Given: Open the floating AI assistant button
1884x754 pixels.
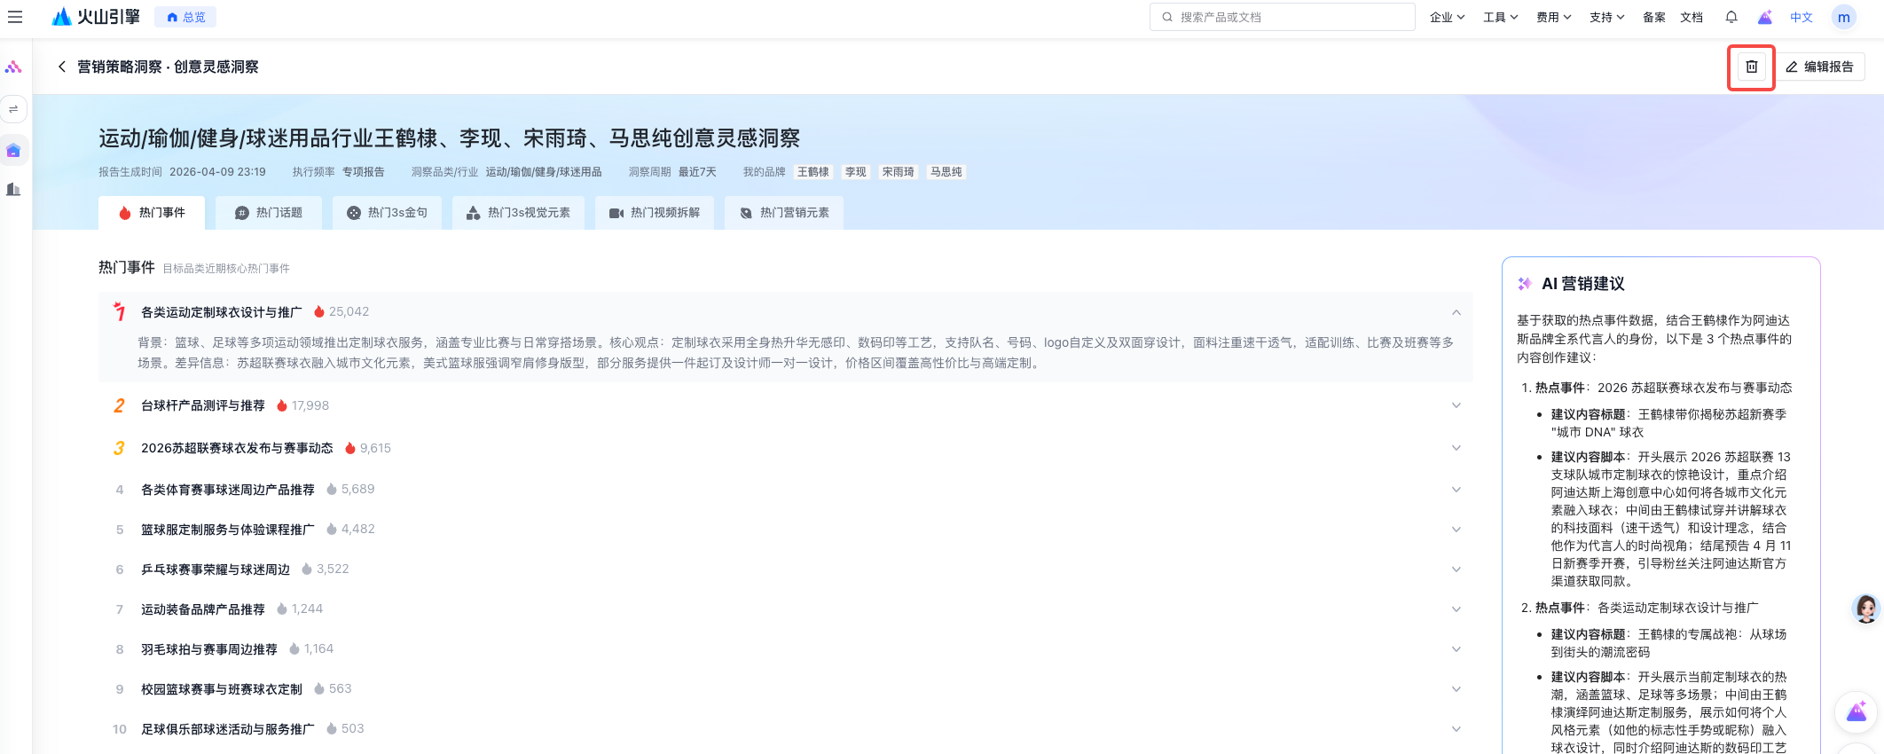Looking at the screenshot, I should tap(1857, 711).
